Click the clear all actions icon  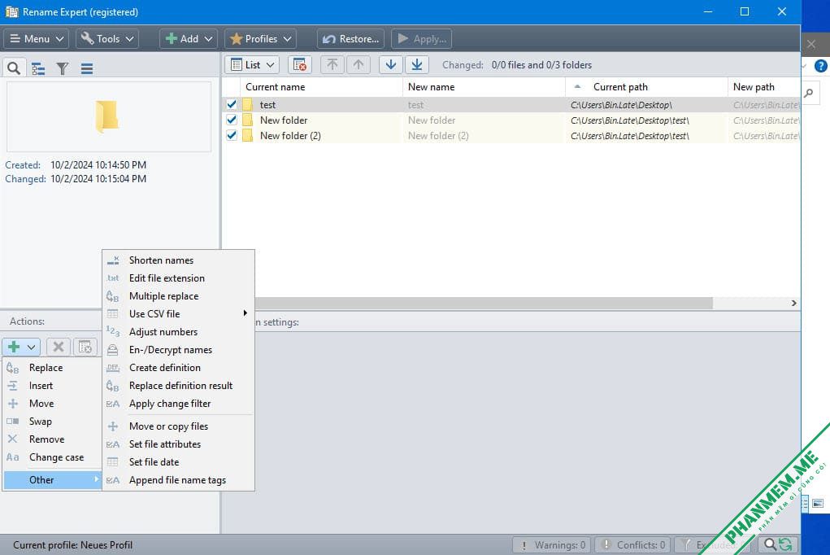pos(85,347)
